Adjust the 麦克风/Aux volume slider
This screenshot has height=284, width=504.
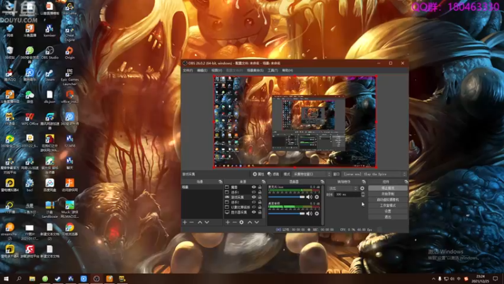287,197
